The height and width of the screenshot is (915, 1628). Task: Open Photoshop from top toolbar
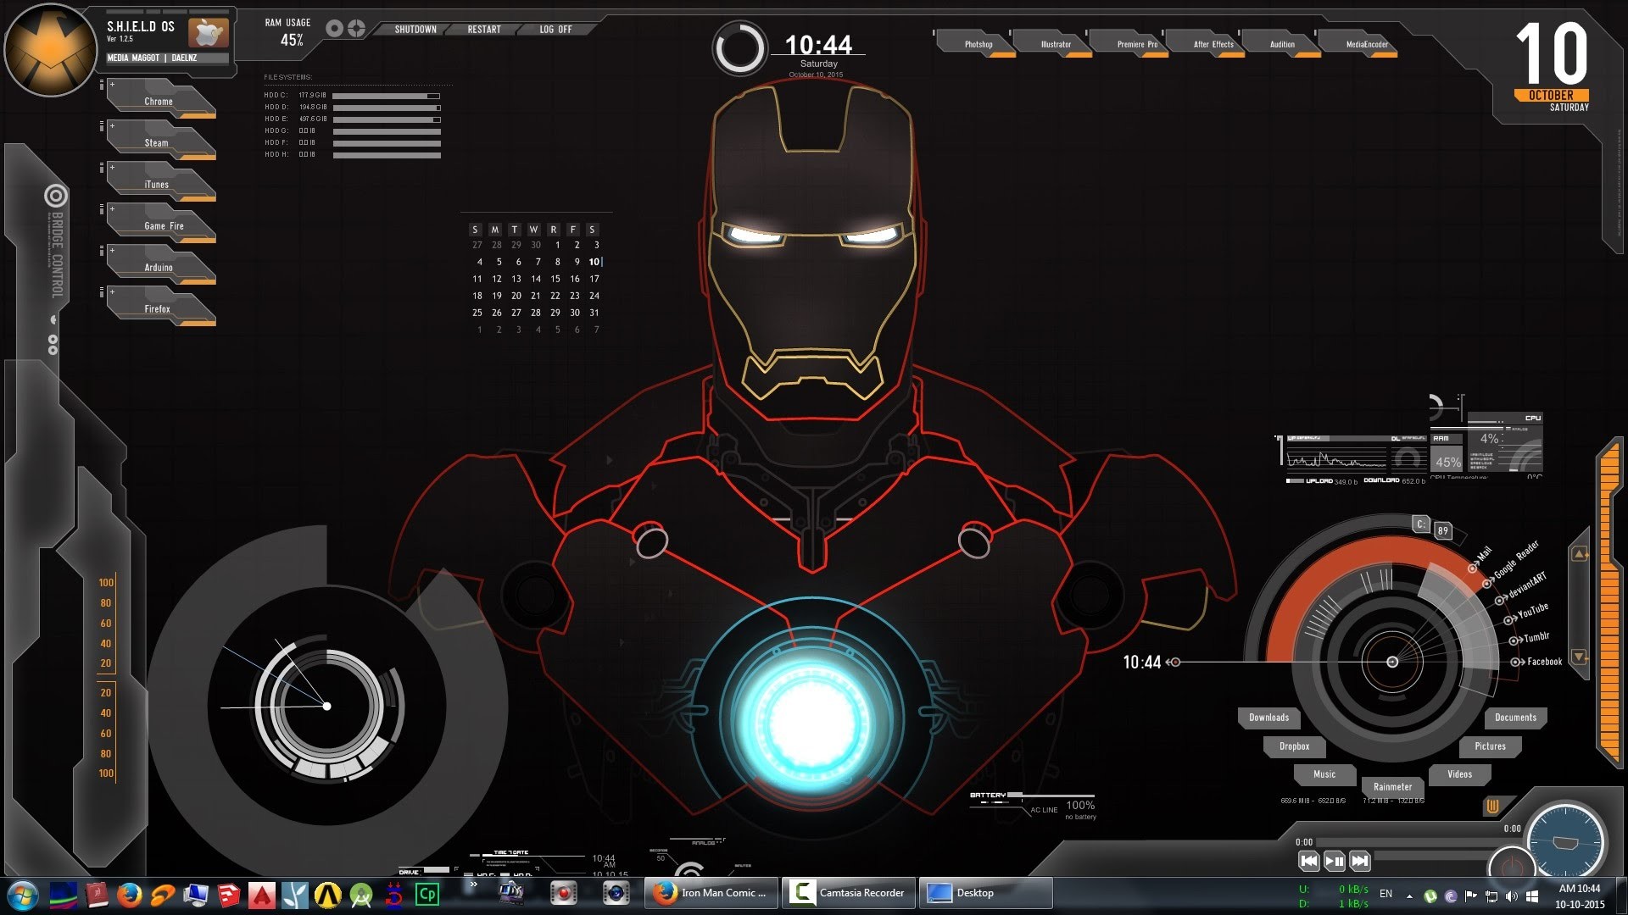tap(976, 45)
